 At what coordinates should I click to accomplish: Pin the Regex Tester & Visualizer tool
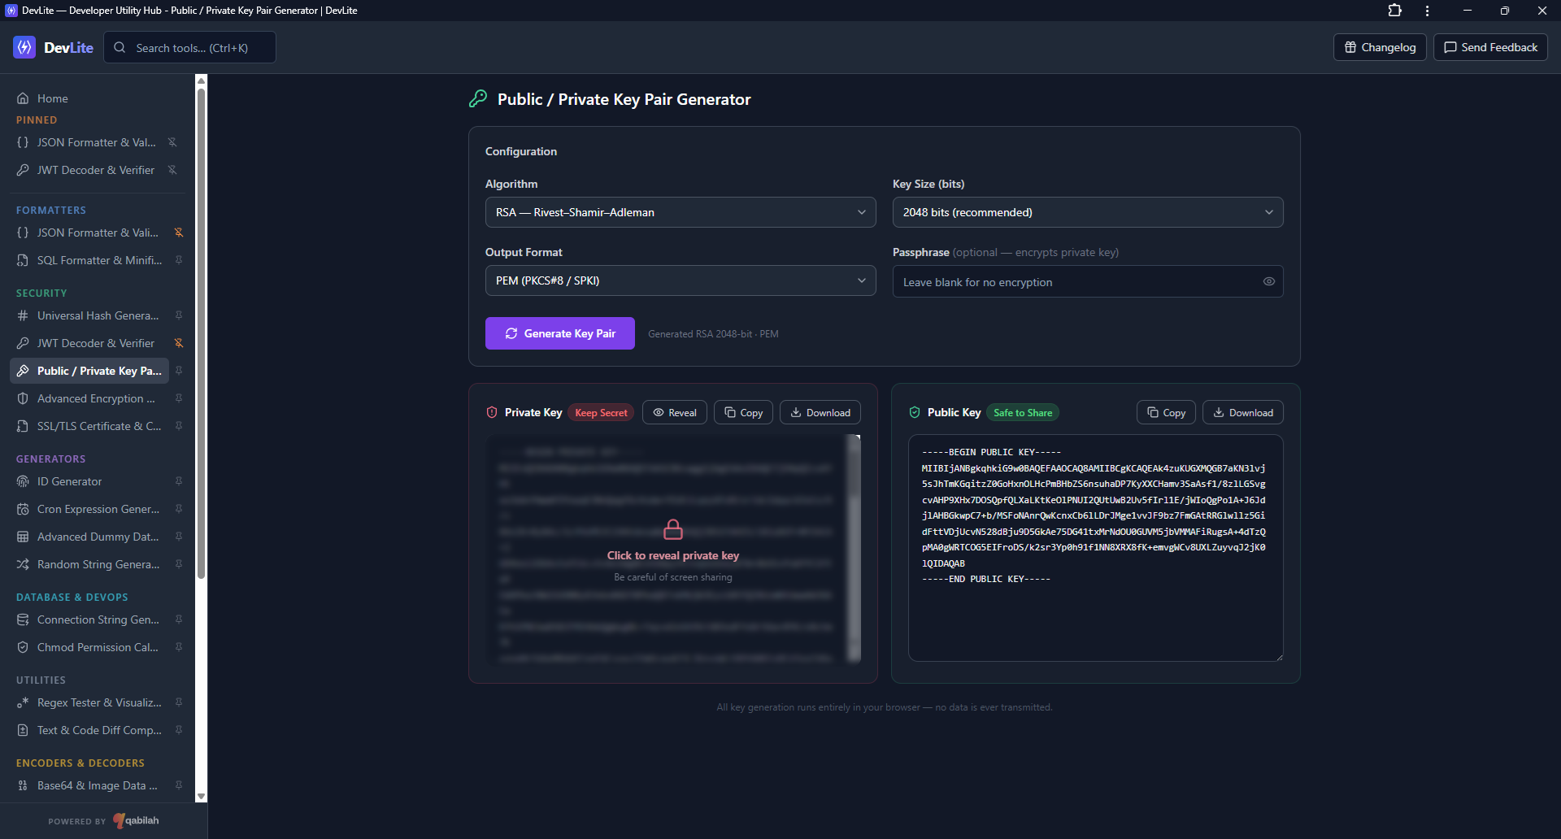179,702
